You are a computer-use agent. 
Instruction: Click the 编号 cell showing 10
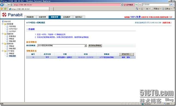tap(33, 57)
